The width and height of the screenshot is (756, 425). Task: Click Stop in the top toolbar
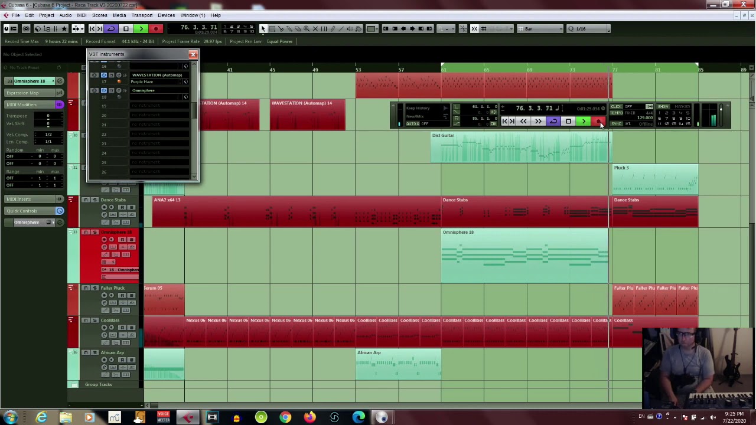(126, 28)
